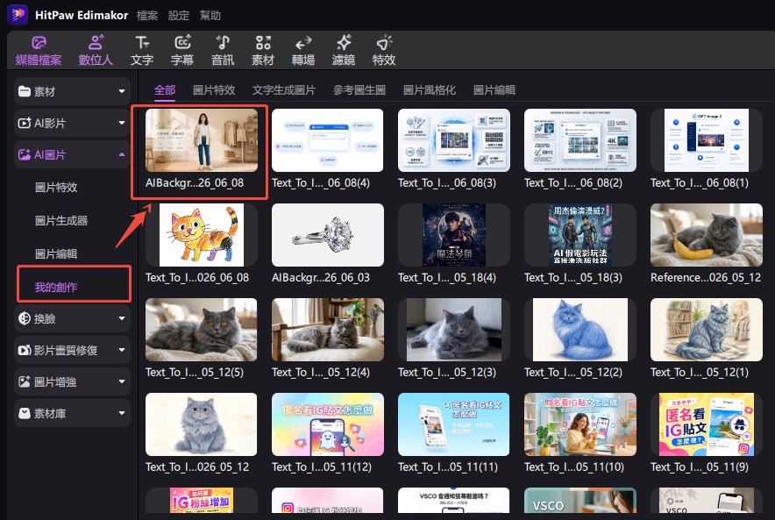Switch to the 圖片風格化 tab
Image resolution: width=775 pixels, height=520 pixels.
pos(430,90)
